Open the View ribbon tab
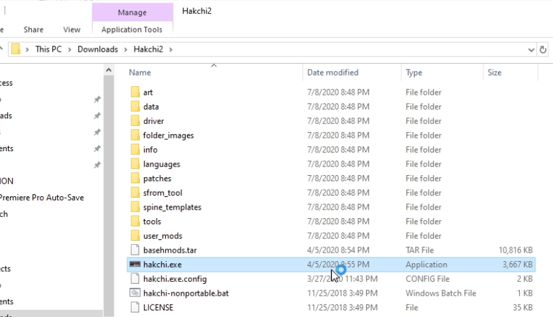553x317 pixels. tap(72, 30)
